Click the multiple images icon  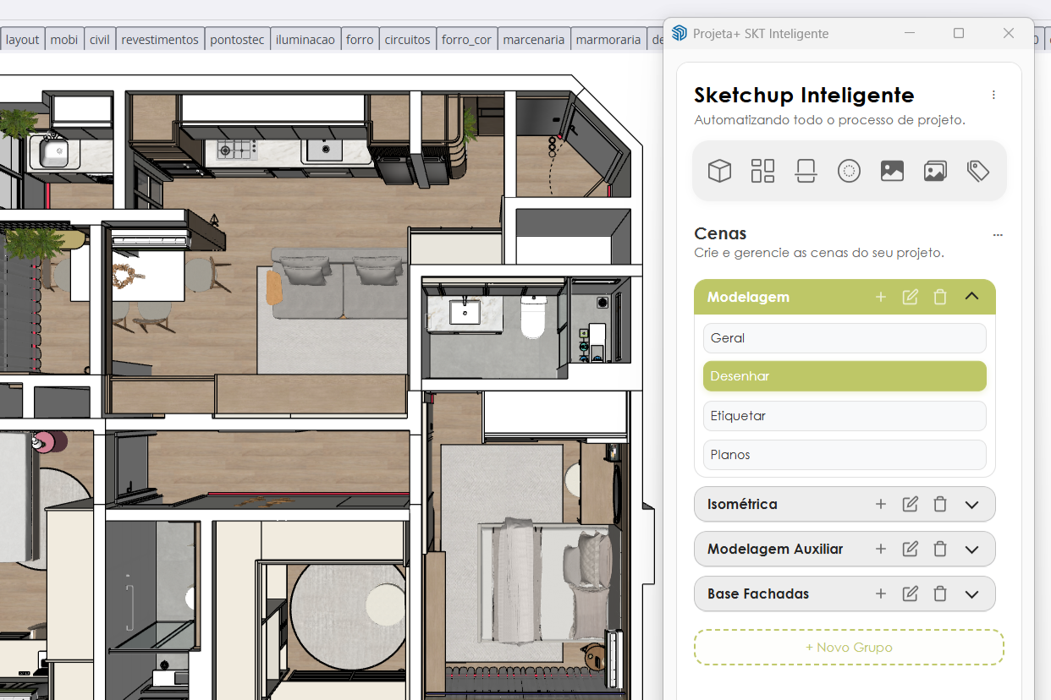pyautogui.click(x=935, y=170)
